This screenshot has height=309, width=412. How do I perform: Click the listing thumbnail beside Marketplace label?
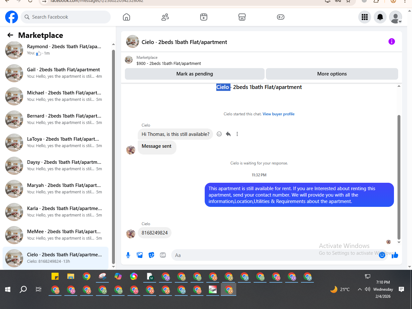coord(129,60)
